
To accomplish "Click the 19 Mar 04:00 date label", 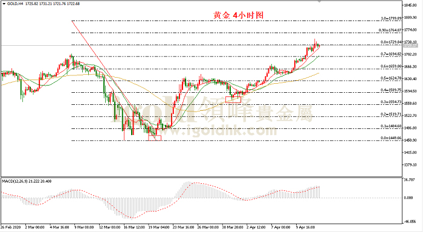I will point(159,227).
